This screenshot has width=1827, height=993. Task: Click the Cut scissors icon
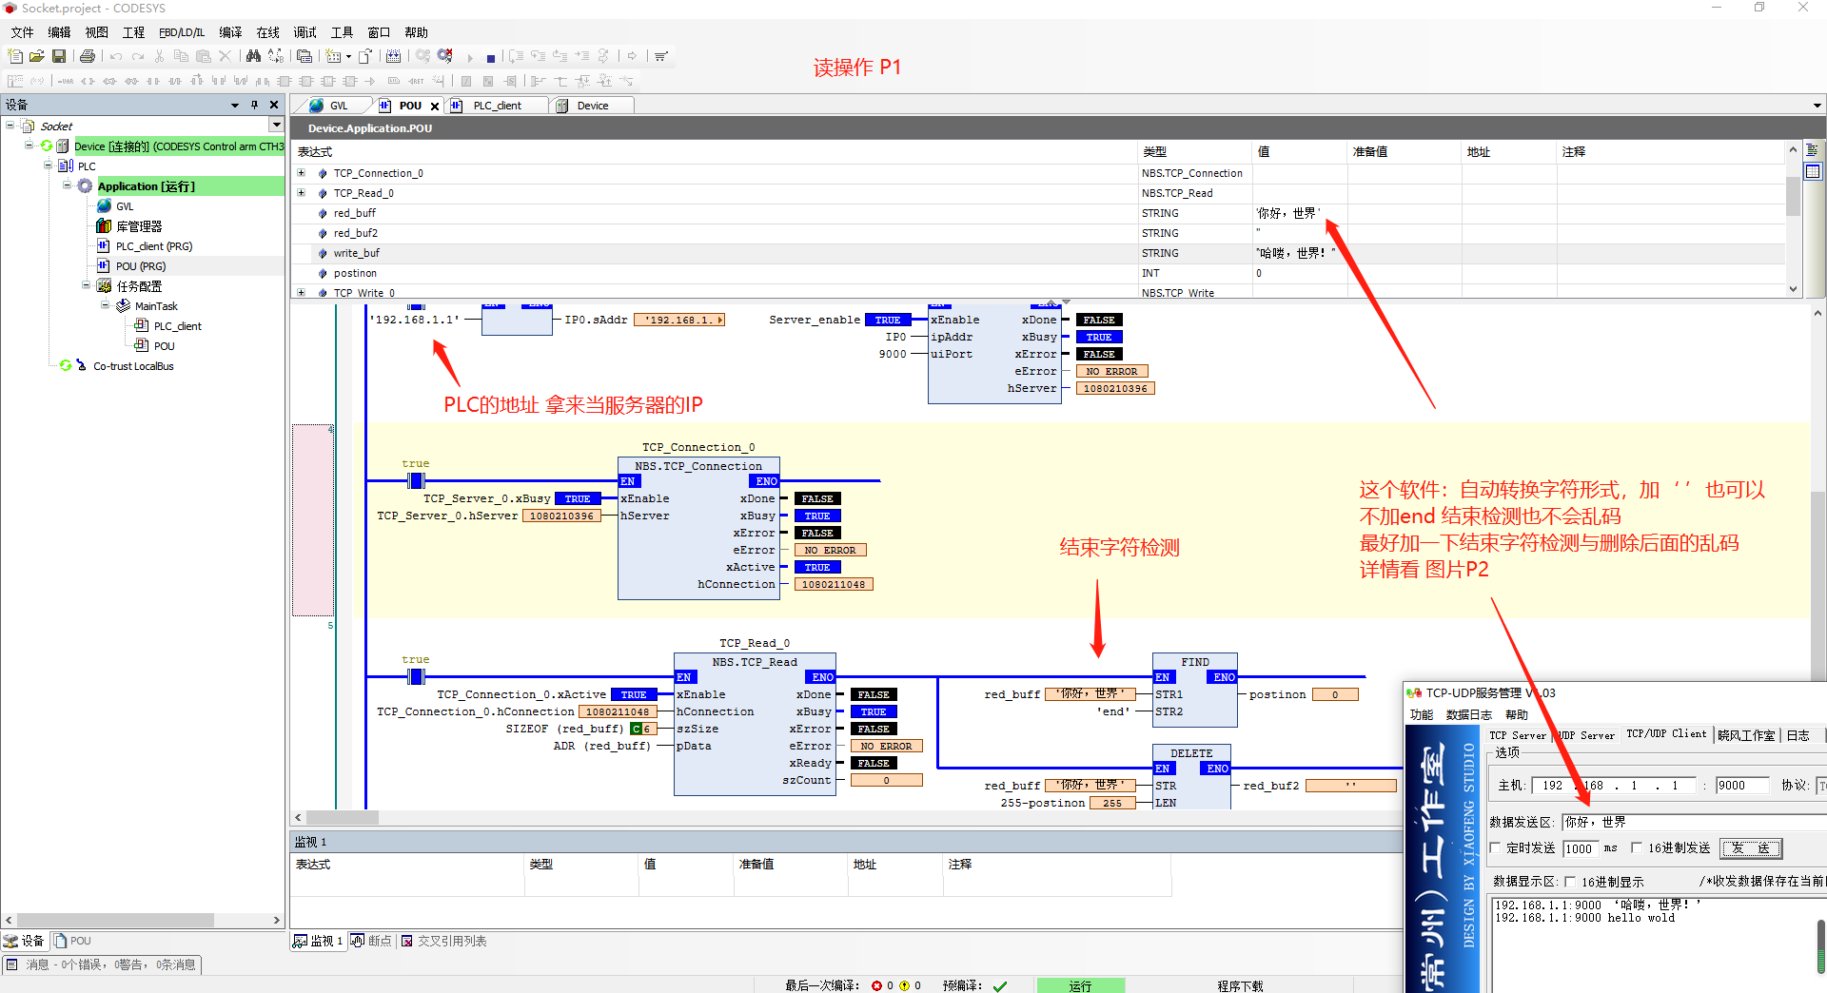tap(159, 56)
